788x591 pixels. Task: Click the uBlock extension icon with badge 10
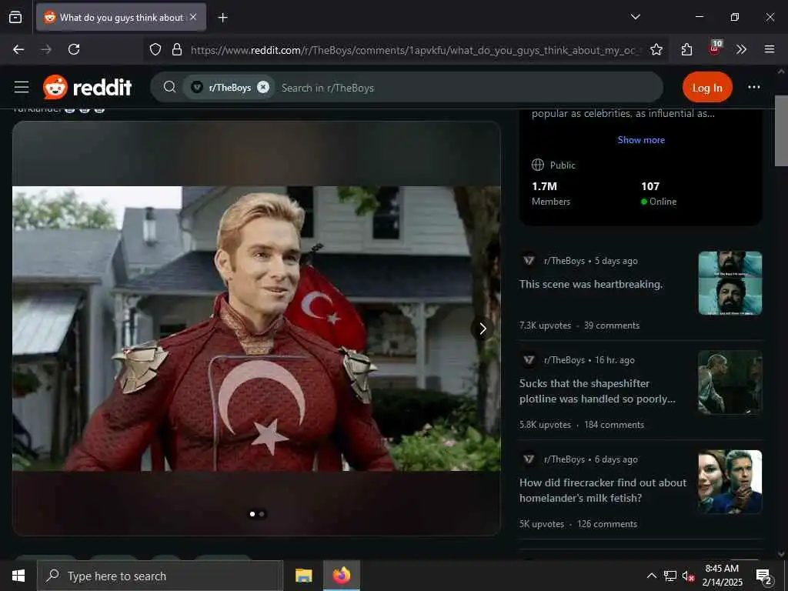(x=714, y=48)
